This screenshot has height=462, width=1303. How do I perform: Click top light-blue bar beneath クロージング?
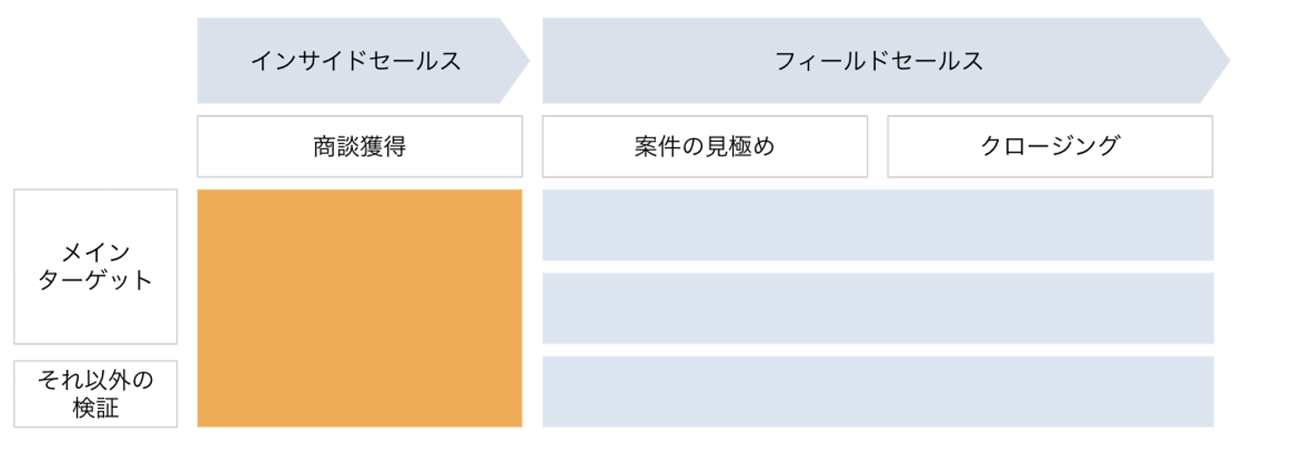tap(1050, 225)
